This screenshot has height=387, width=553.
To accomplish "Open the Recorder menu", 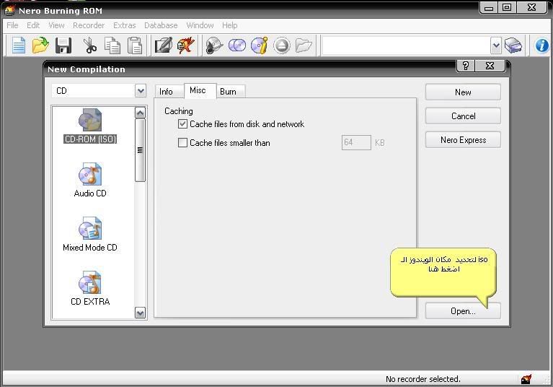I will (x=89, y=25).
